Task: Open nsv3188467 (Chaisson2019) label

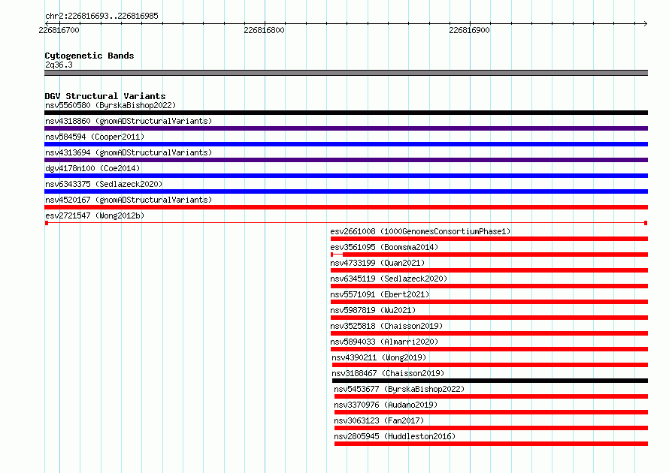Action: [x=388, y=373]
